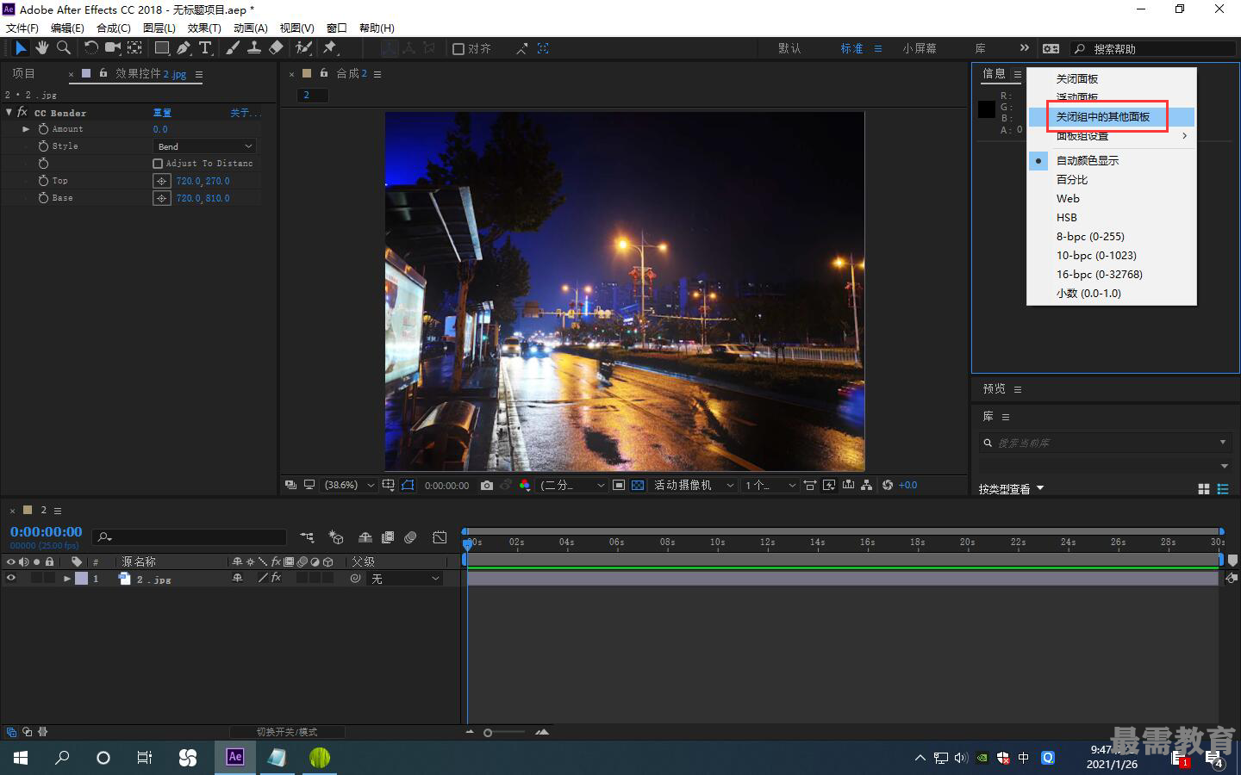Open 面板组设置 submenu
This screenshot has height=775, width=1241.
1112,136
